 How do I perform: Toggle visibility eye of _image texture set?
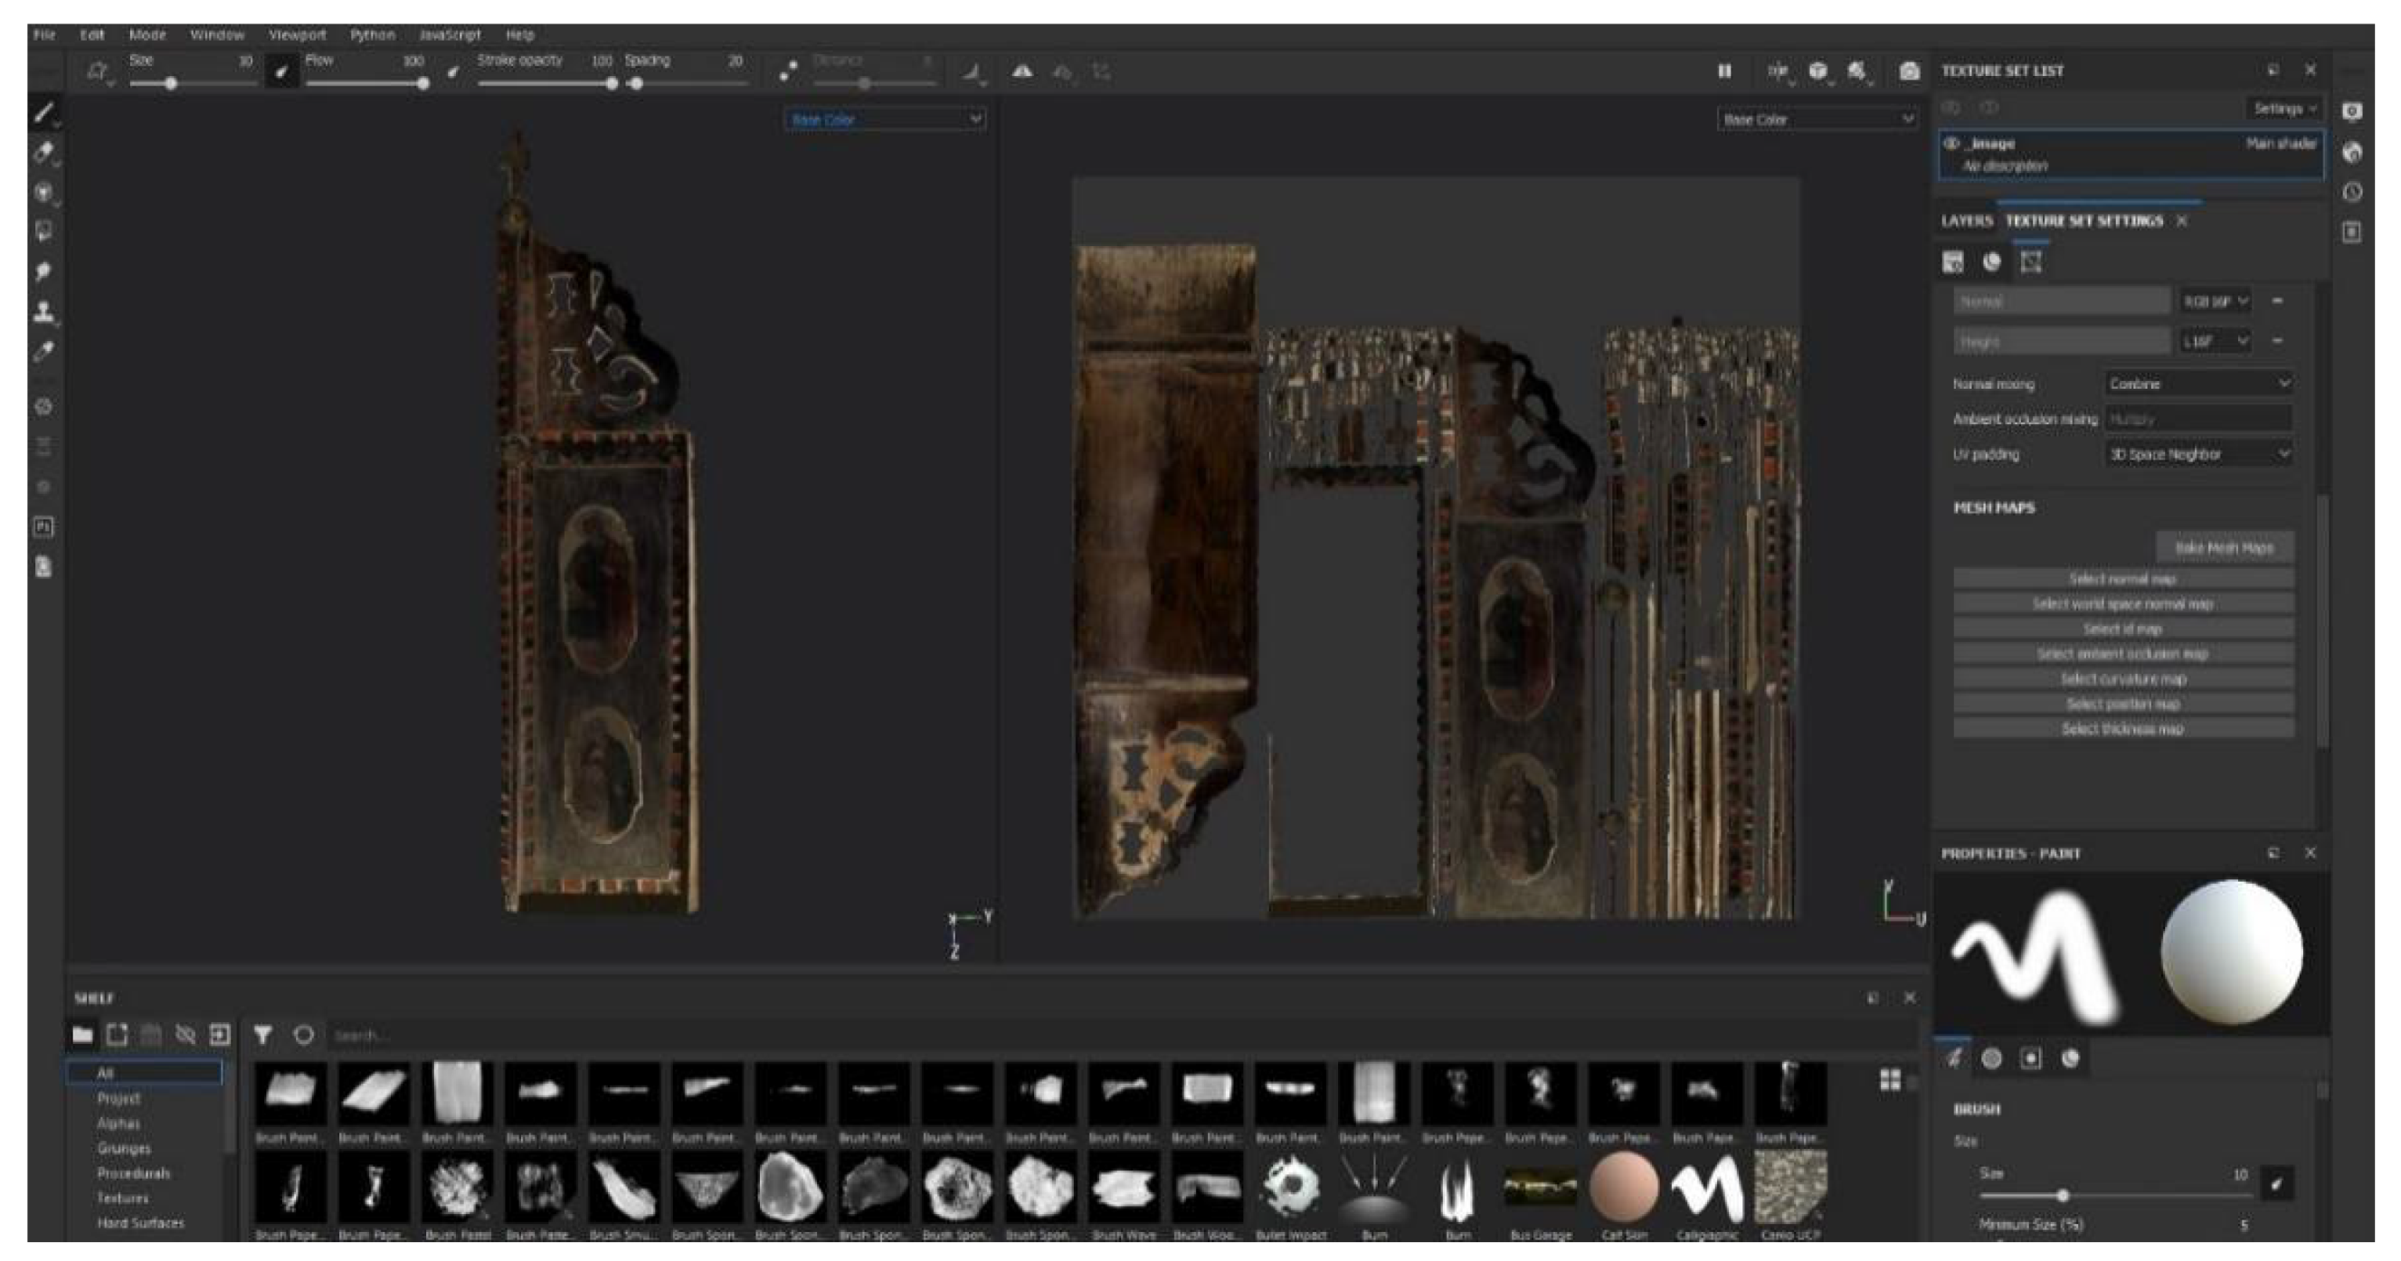(1951, 144)
